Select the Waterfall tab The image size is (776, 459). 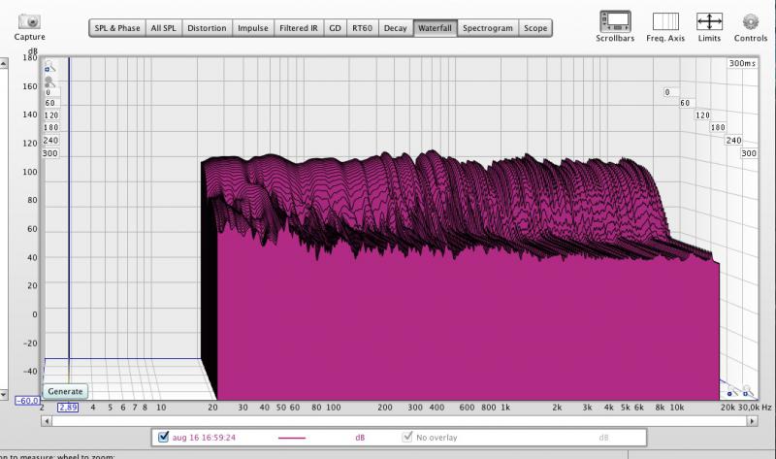[x=435, y=28]
